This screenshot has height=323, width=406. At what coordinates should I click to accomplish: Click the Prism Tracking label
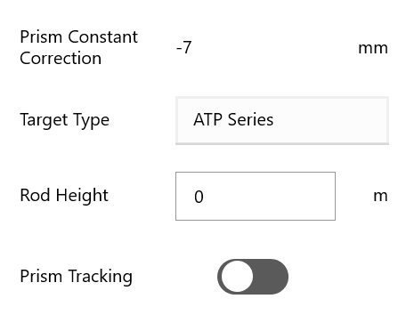point(76,277)
